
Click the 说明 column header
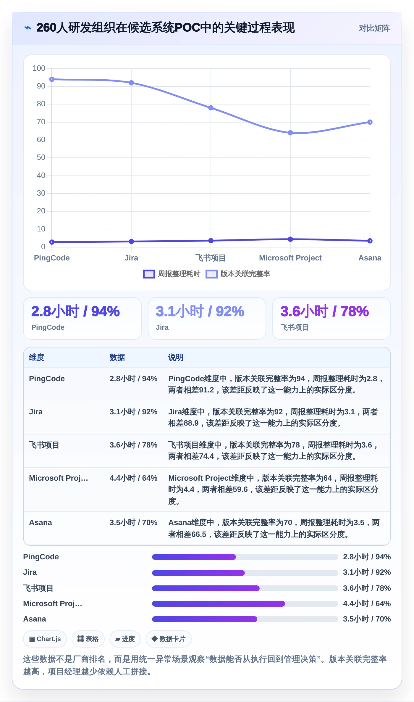click(176, 358)
